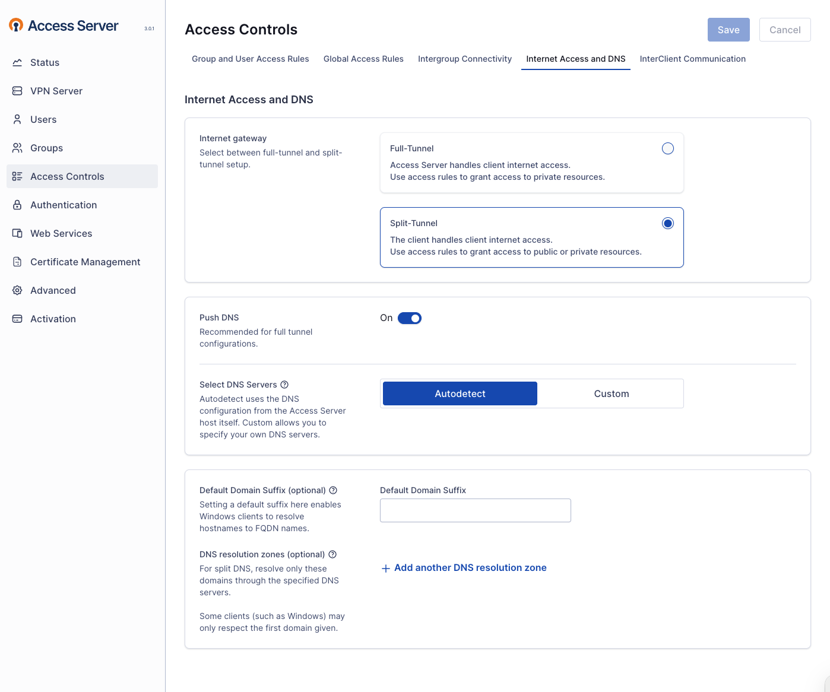Click the Certificate Management document icon
The width and height of the screenshot is (830, 692).
click(x=17, y=262)
